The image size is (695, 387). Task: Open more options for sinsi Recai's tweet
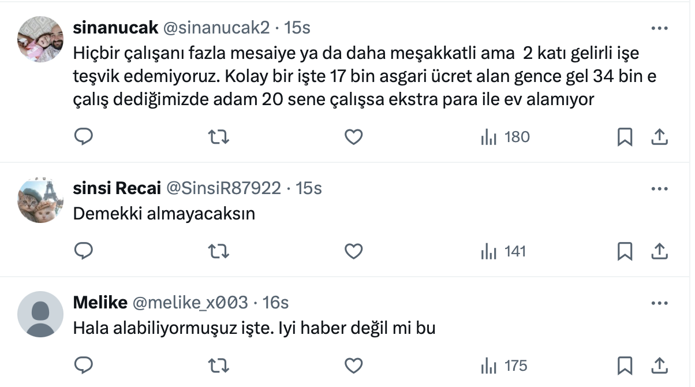(660, 188)
